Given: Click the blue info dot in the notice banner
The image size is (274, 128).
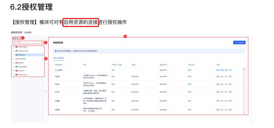Looking at the screenshot, I should coord(56,51).
